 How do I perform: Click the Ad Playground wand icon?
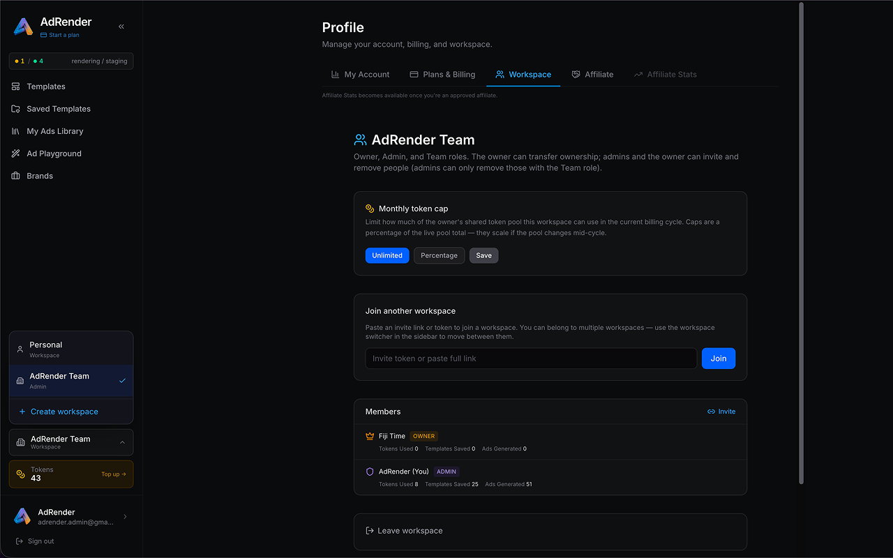15,153
